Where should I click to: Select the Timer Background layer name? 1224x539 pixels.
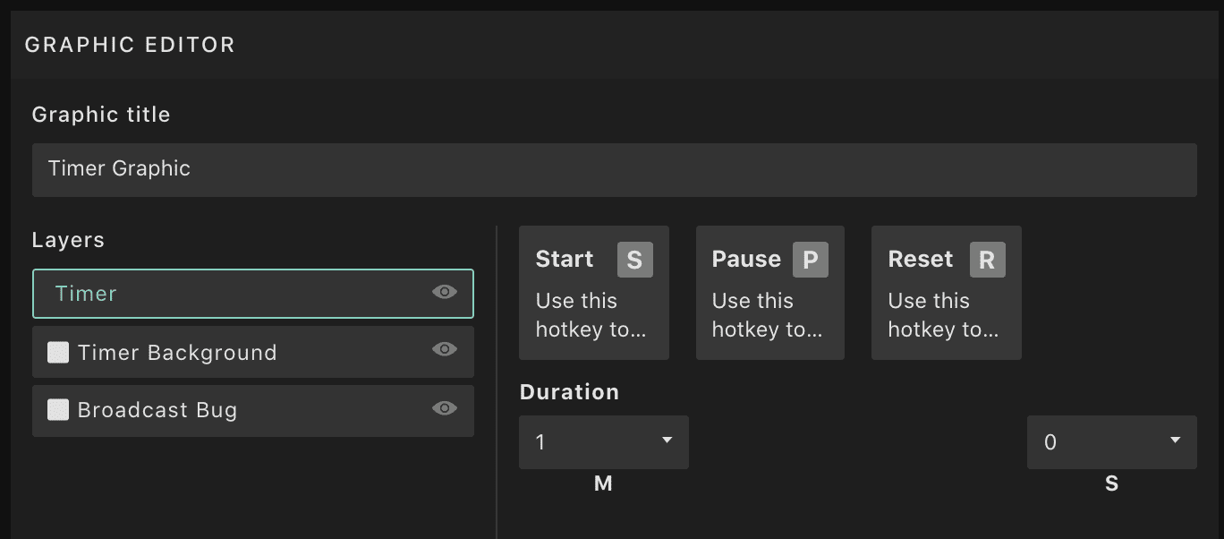pyautogui.click(x=177, y=353)
